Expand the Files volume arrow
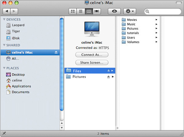The width and height of the screenshot is (184, 137). point(113,71)
